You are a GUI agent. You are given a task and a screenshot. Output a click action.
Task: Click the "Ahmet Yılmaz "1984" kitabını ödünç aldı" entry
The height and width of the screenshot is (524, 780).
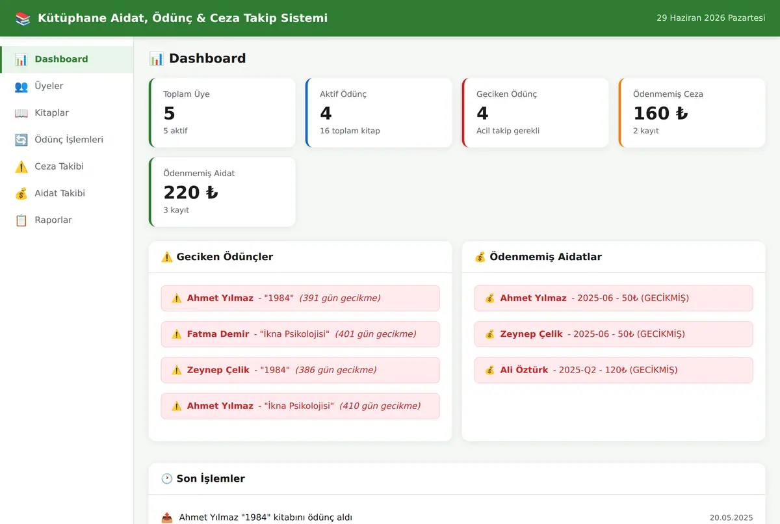[x=265, y=517]
